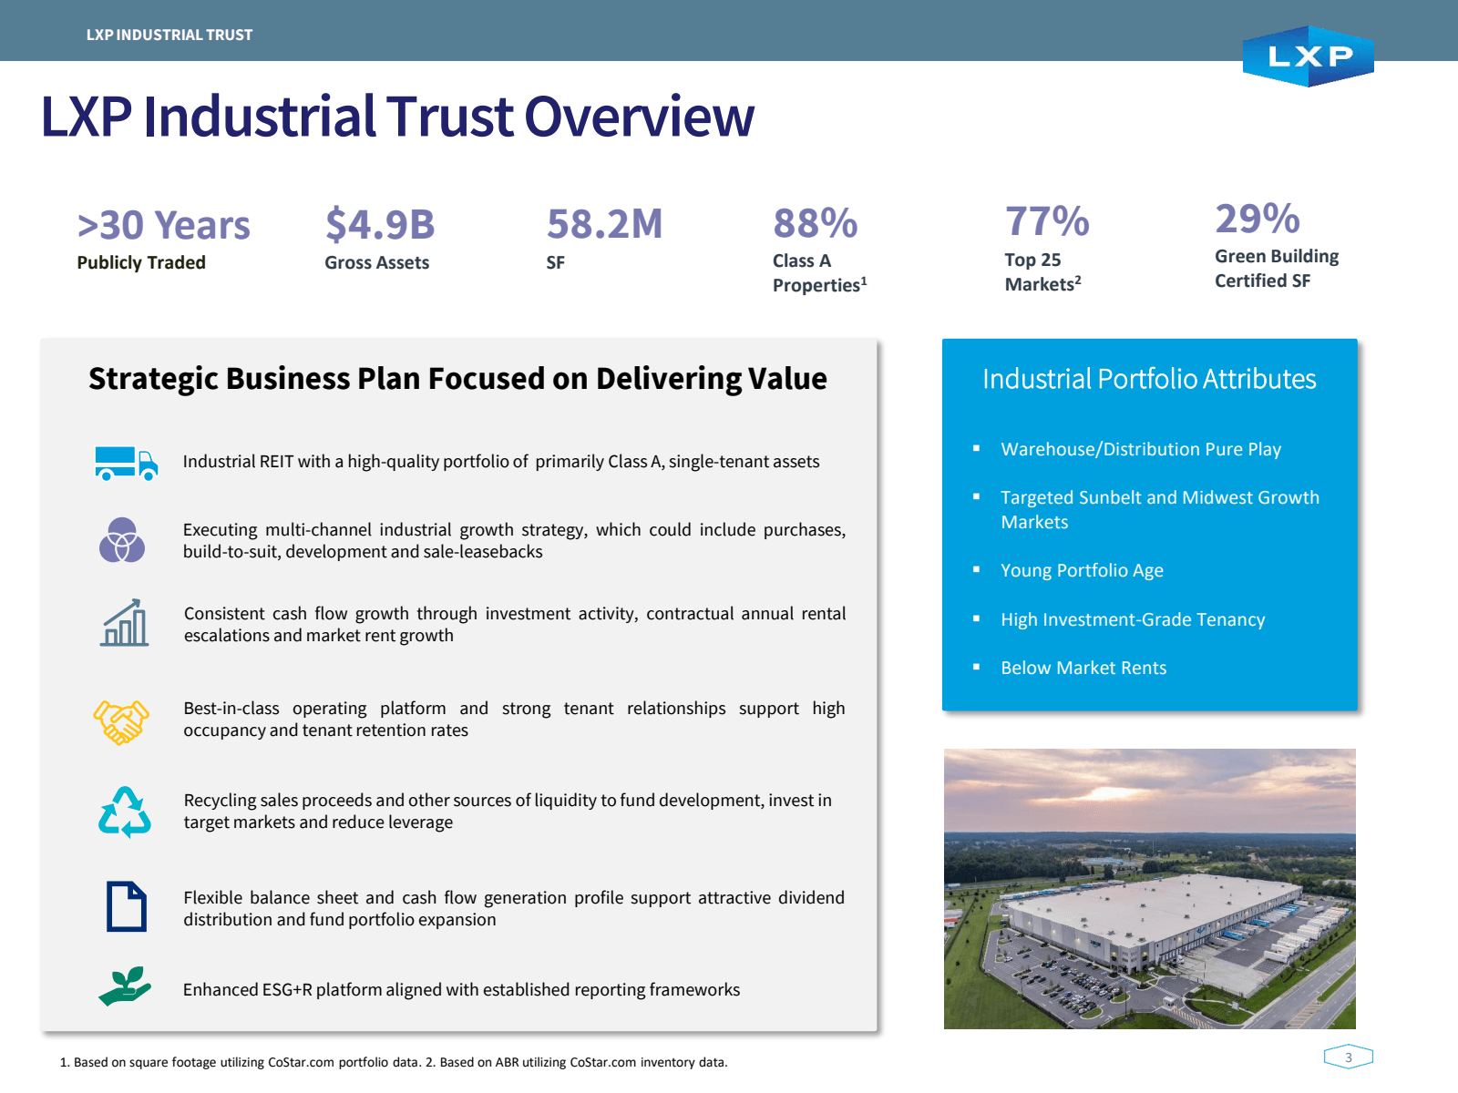Click the overlapping circles Venn icon
Screen dimensions: 1458x1093
[x=122, y=540]
